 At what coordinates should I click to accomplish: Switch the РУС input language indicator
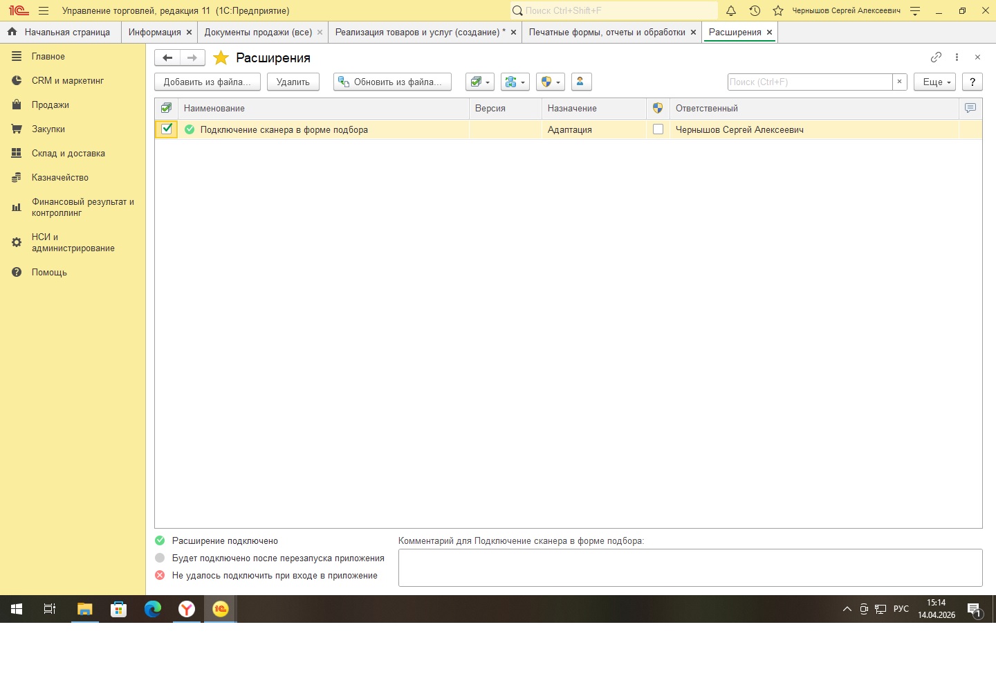click(901, 609)
